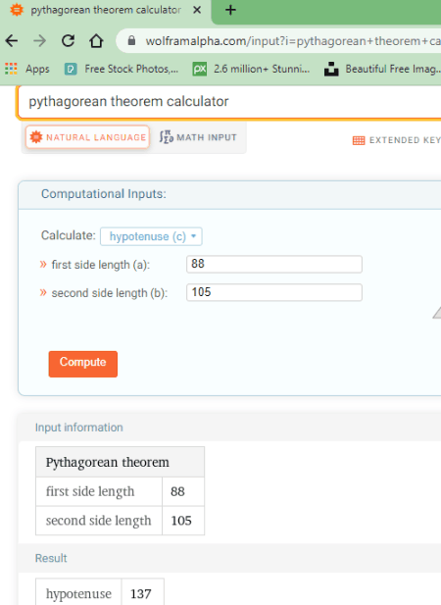Open Free Stock Photos bookmark

coord(122,69)
